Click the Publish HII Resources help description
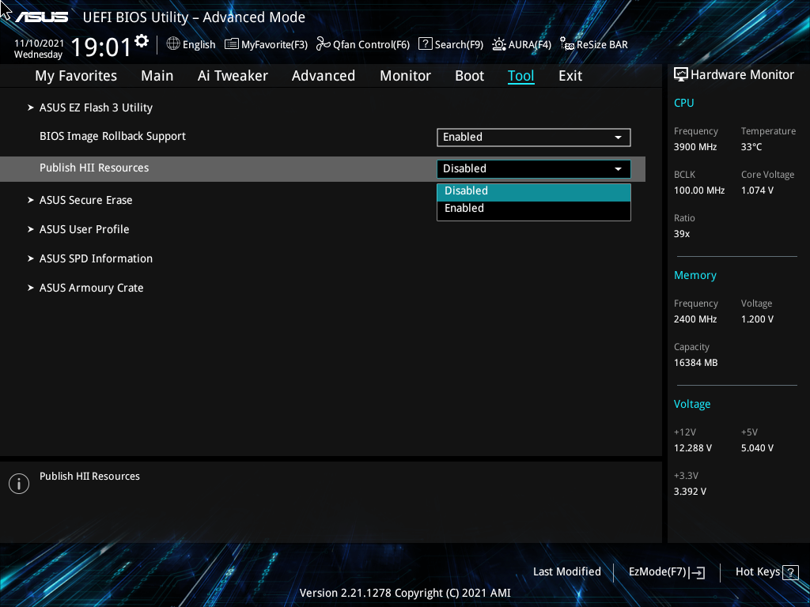The width and height of the screenshot is (810, 607). (x=89, y=477)
